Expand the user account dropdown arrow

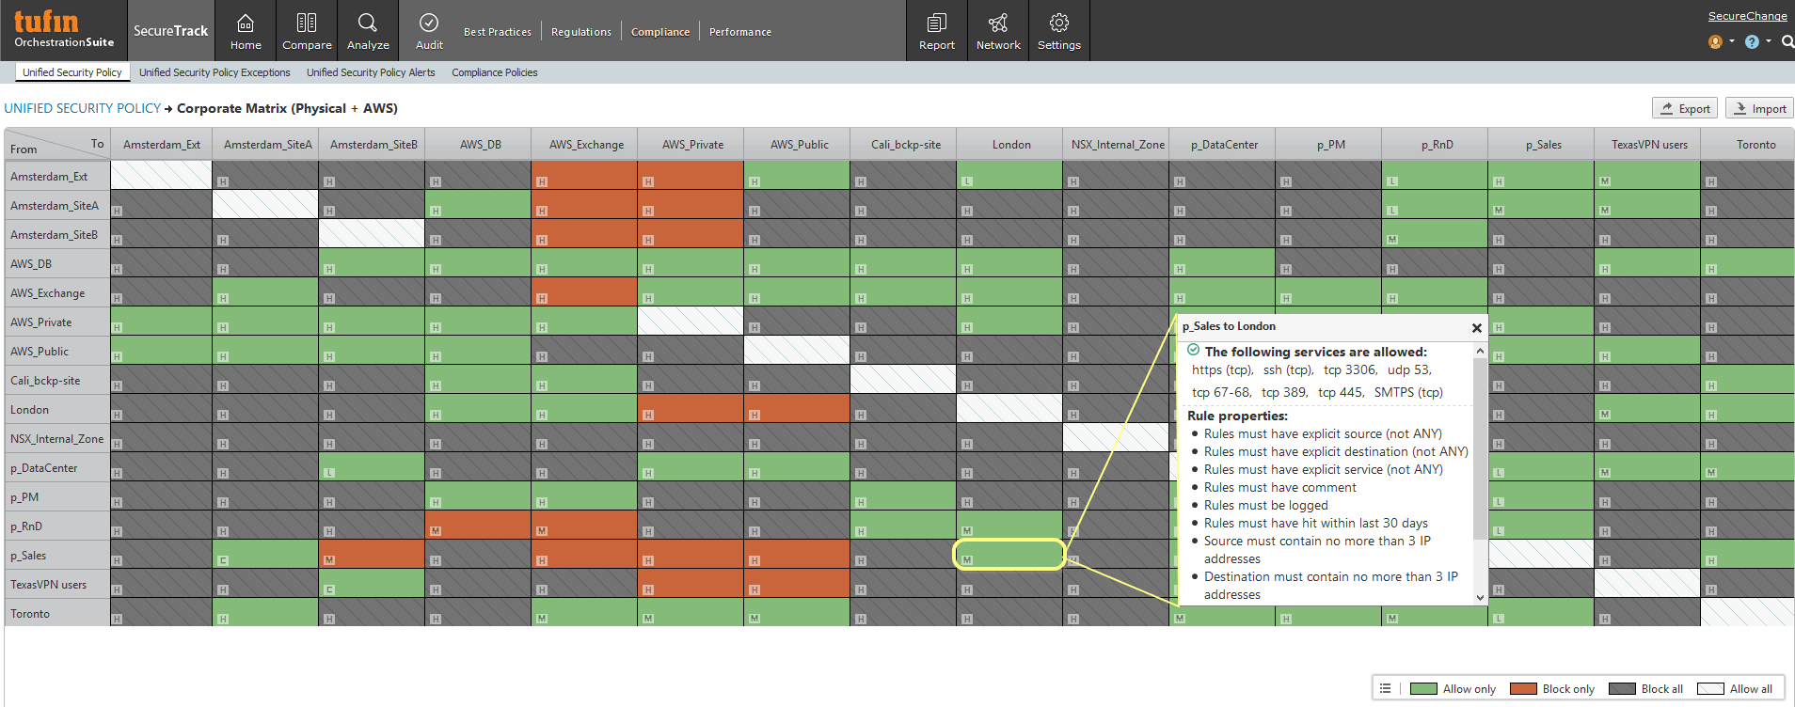click(1732, 41)
